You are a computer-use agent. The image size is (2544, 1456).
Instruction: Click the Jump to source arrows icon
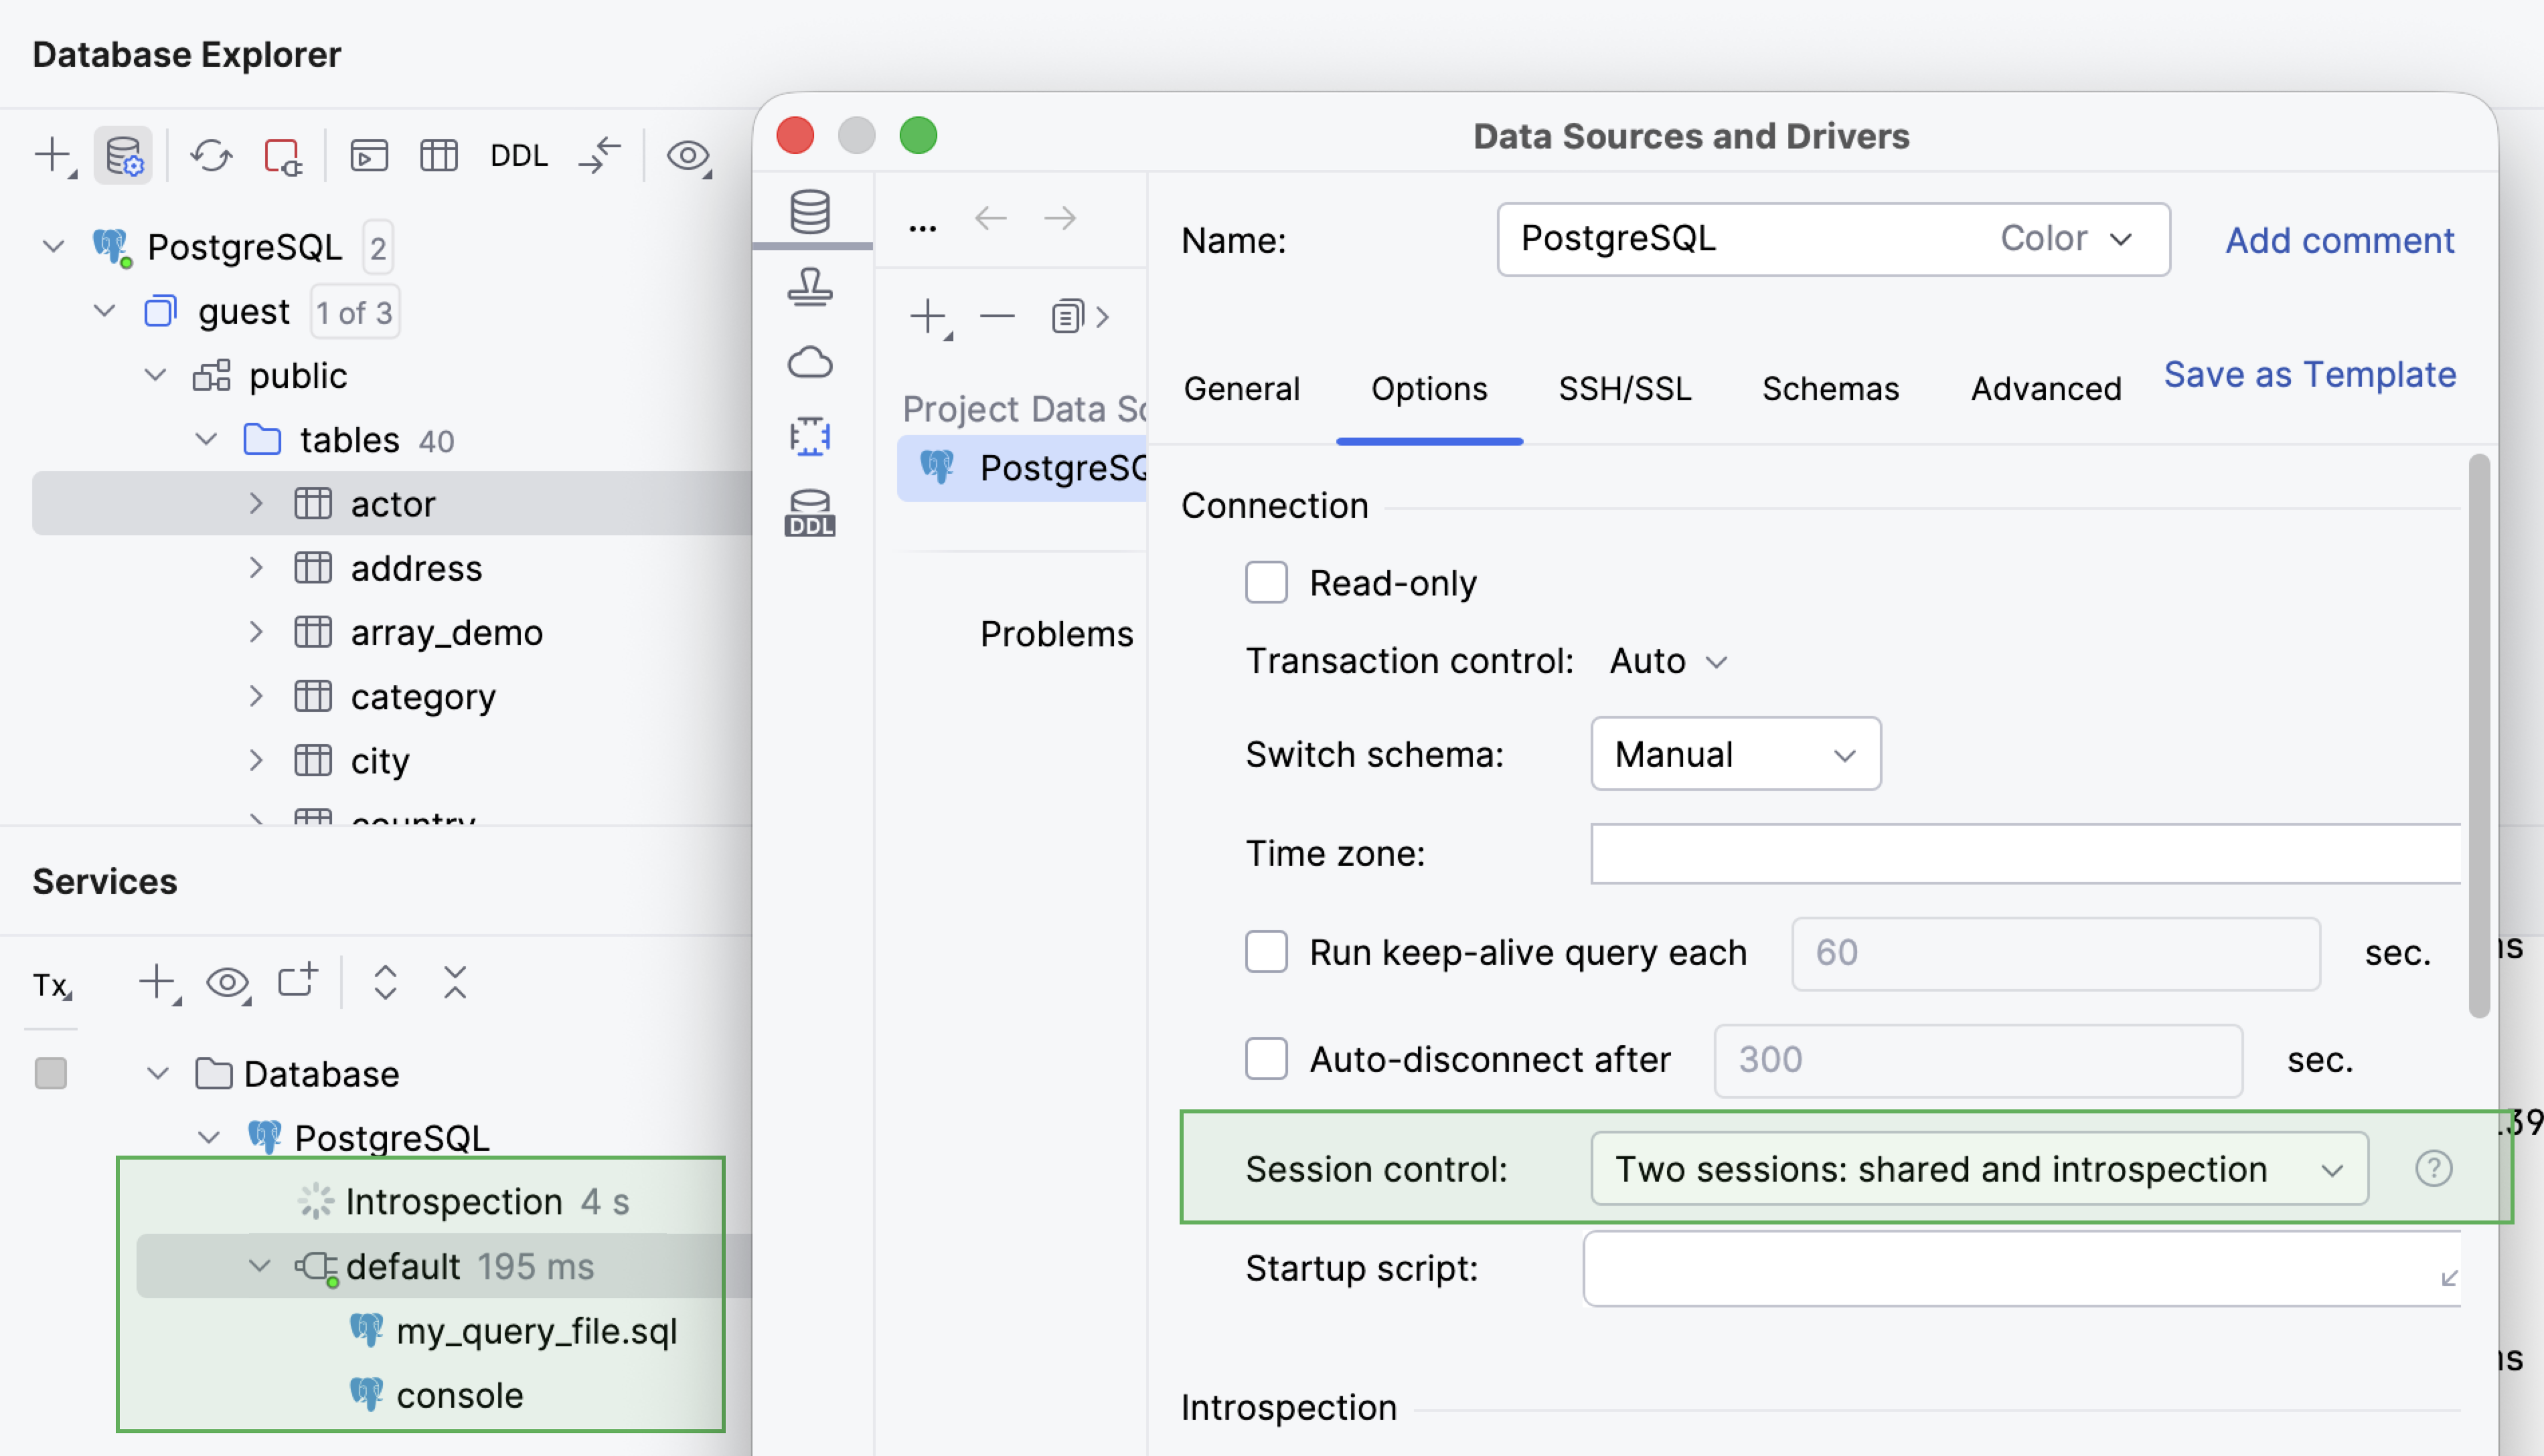click(601, 156)
